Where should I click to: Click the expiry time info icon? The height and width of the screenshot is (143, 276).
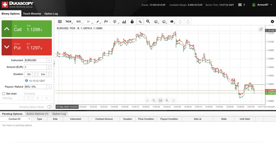(x=27, y=80)
